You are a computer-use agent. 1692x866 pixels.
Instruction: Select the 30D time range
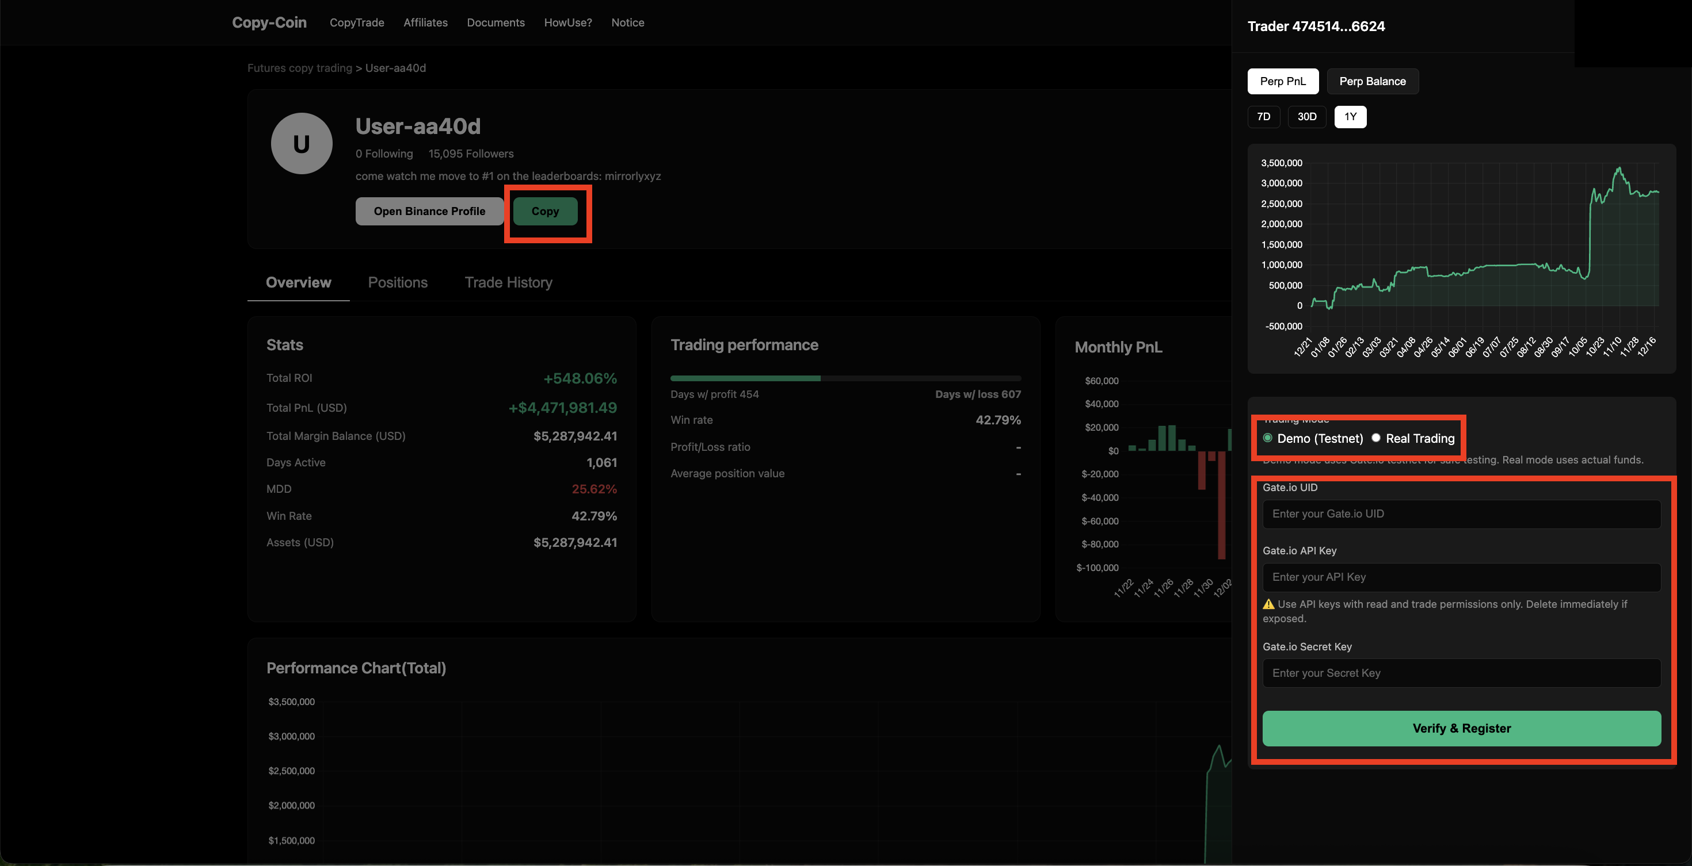tap(1307, 117)
